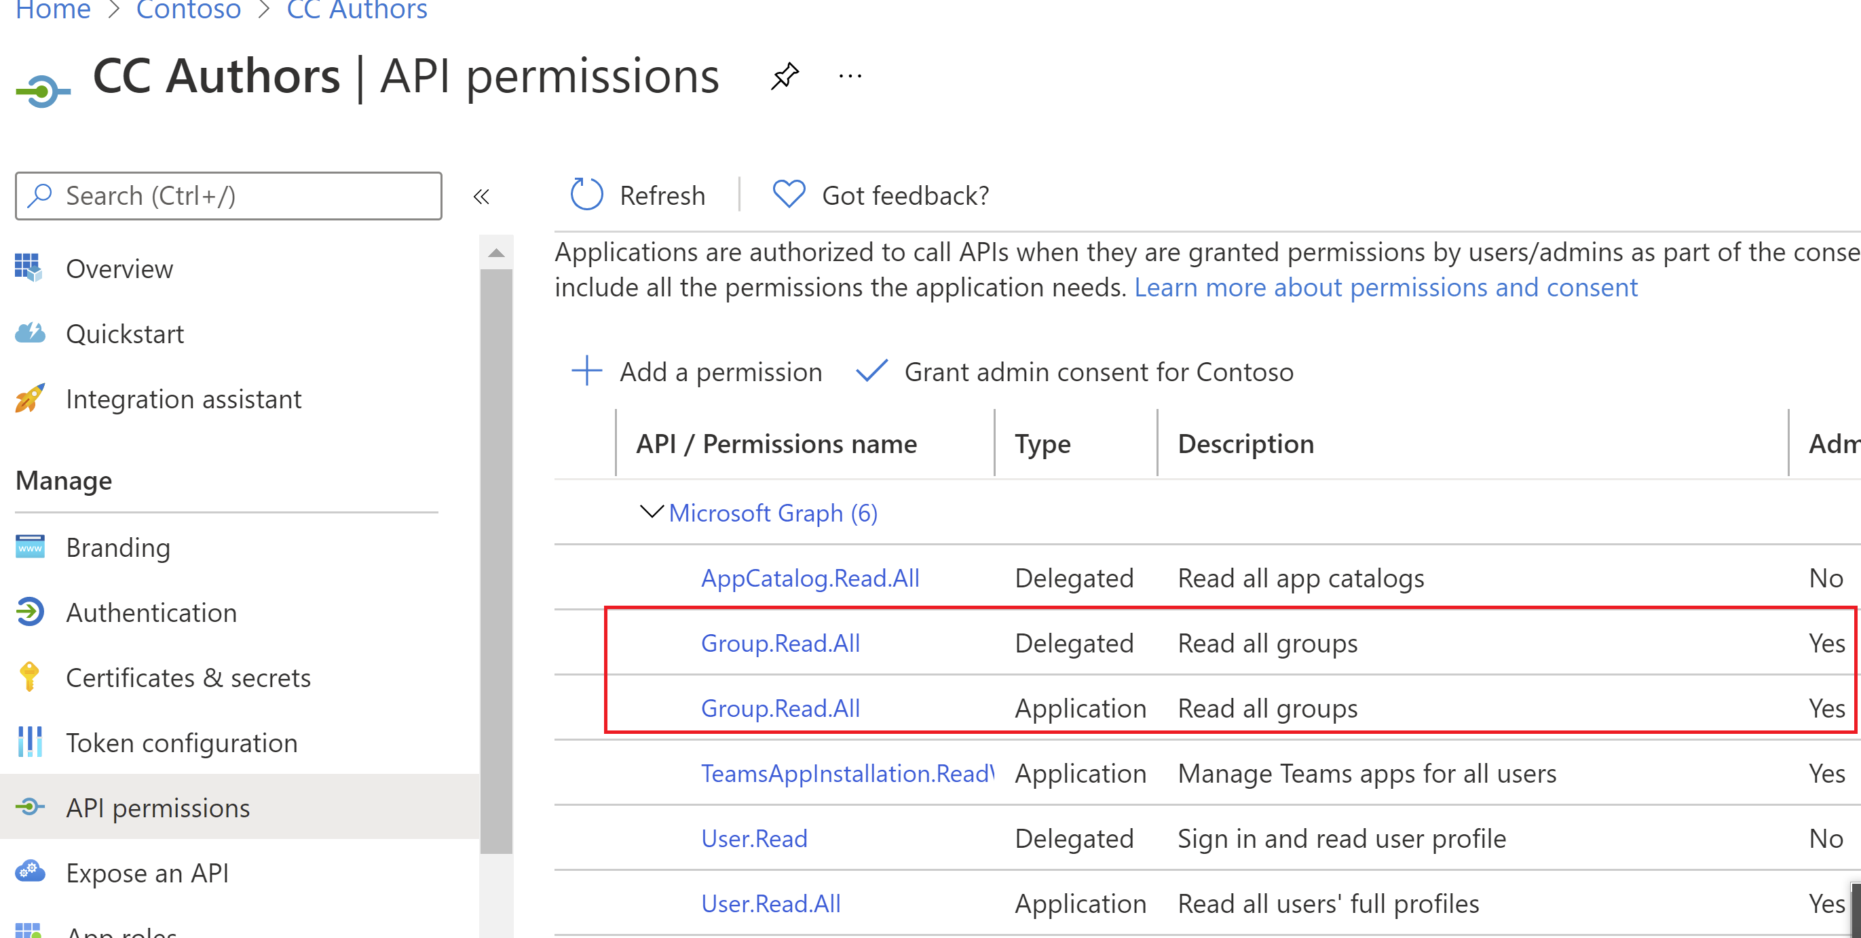Open the User.Read.All permission
1861x938 pixels.
[771, 903]
